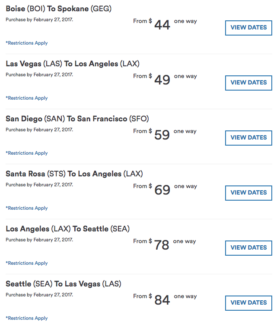Click the San Diego To San Francisco heading
Image resolution: width=280 pixels, height=325 pixels.
(x=77, y=119)
